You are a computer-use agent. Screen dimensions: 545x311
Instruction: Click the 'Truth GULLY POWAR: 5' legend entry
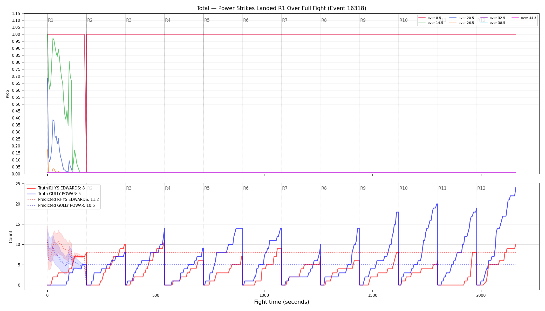(59, 194)
